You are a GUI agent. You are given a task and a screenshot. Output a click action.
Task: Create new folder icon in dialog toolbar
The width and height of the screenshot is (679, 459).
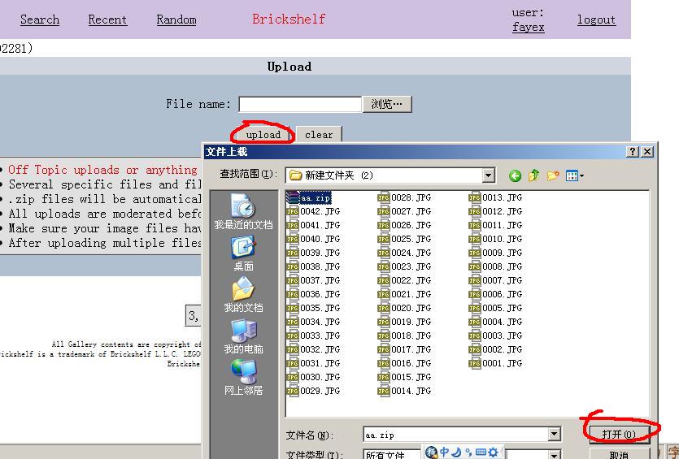553,175
